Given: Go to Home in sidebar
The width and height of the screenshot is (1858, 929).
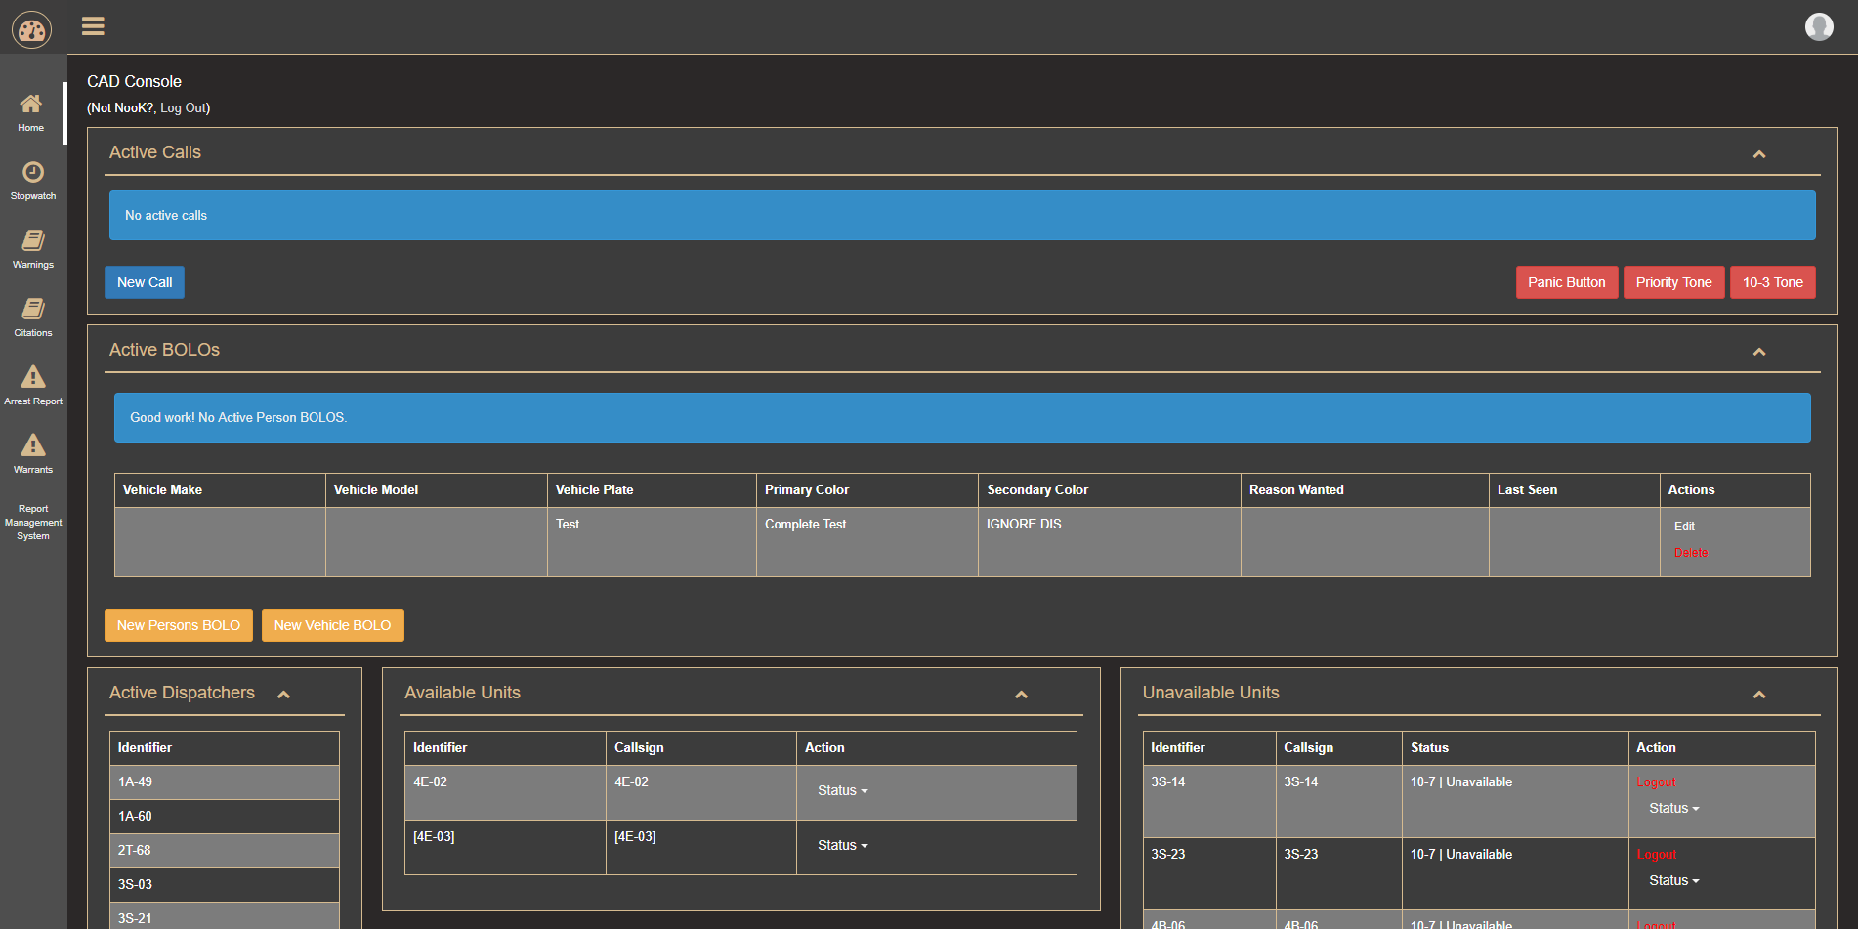Looking at the screenshot, I should (x=31, y=113).
